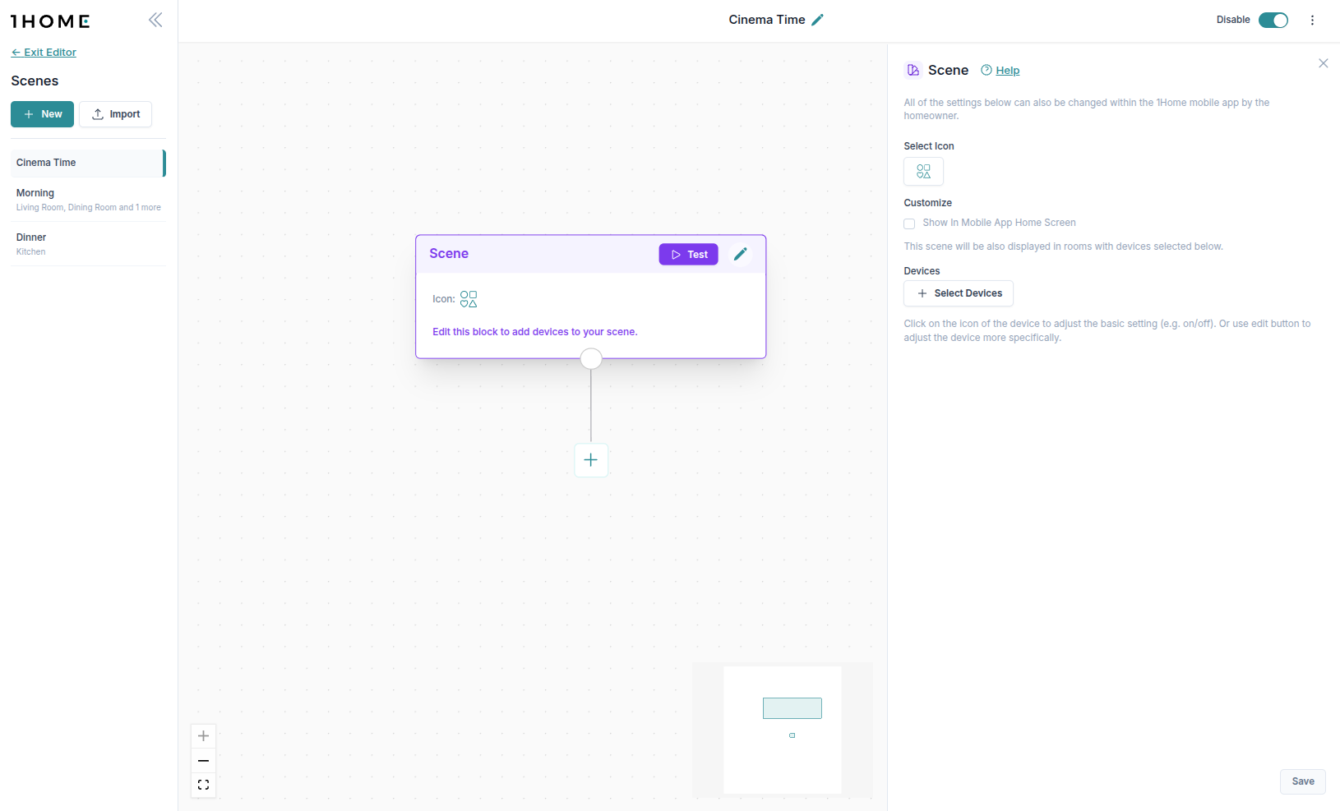Viewport: 1340px width, 811px height.
Task: Fit the canvas view to screen
Action: (x=203, y=786)
